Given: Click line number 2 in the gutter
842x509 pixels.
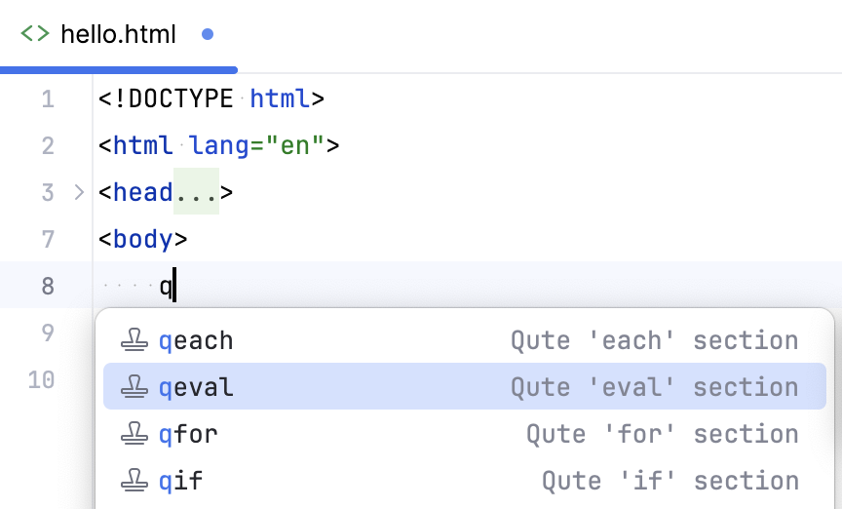Looking at the screenshot, I should [49, 146].
